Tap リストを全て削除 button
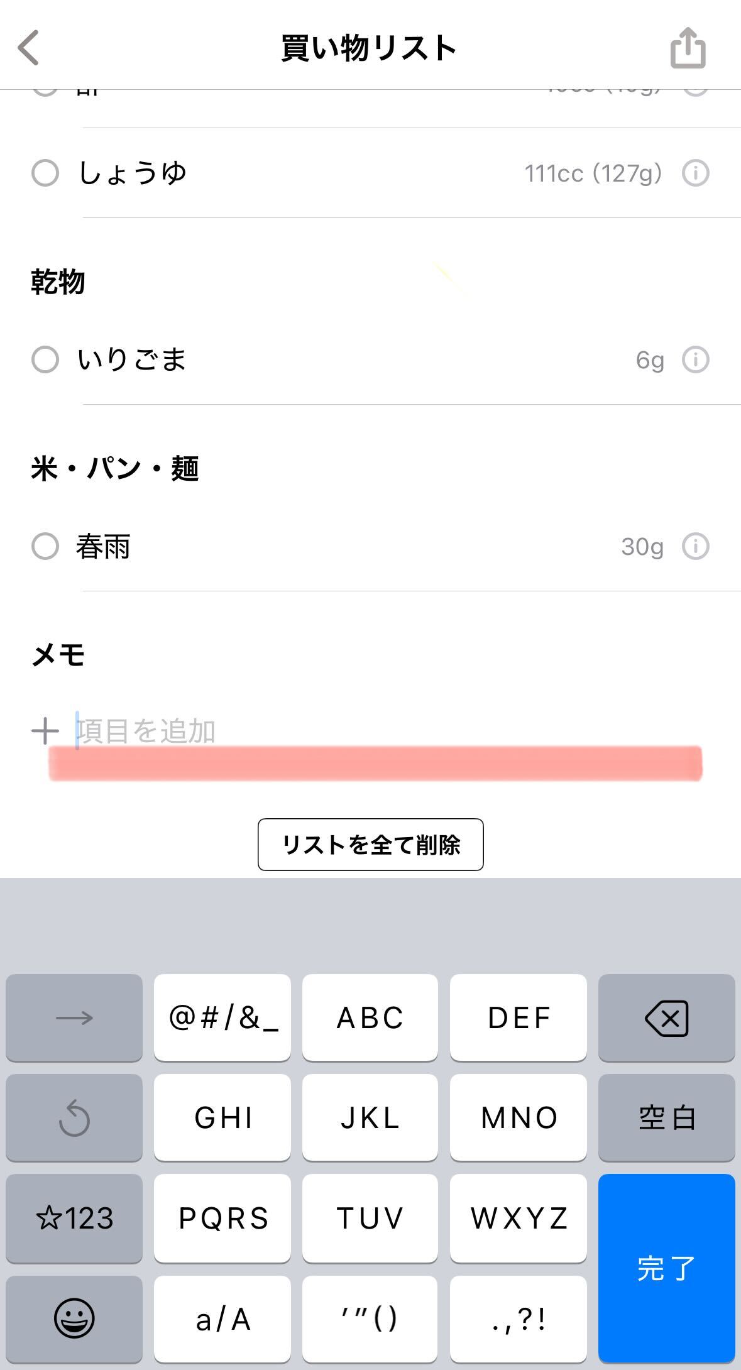Image resolution: width=741 pixels, height=1370 pixels. tap(370, 845)
